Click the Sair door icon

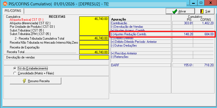click(x=202, y=11)
